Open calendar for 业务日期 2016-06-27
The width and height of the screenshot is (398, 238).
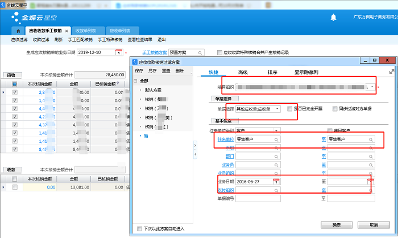click(x=276, y=182)
